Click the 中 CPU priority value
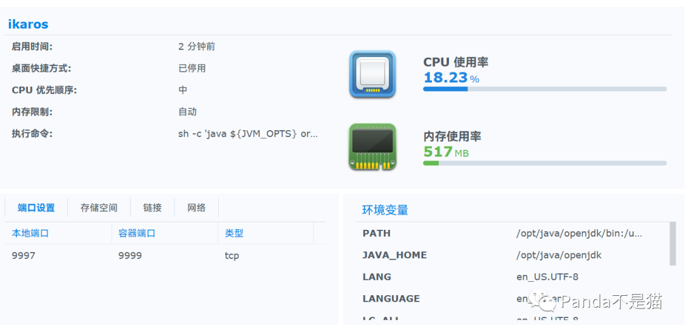Screen dimensions: 685x332 pos(183,90)
